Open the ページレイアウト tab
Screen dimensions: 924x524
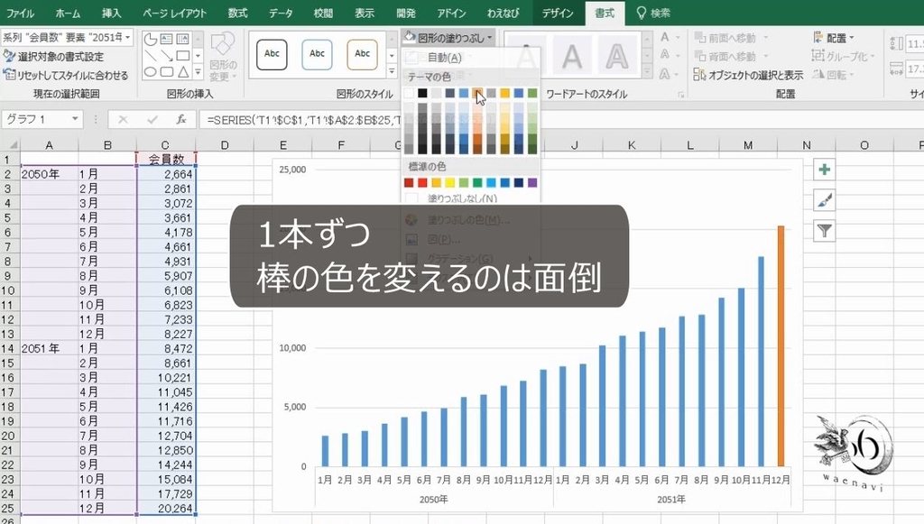[174, 13]
